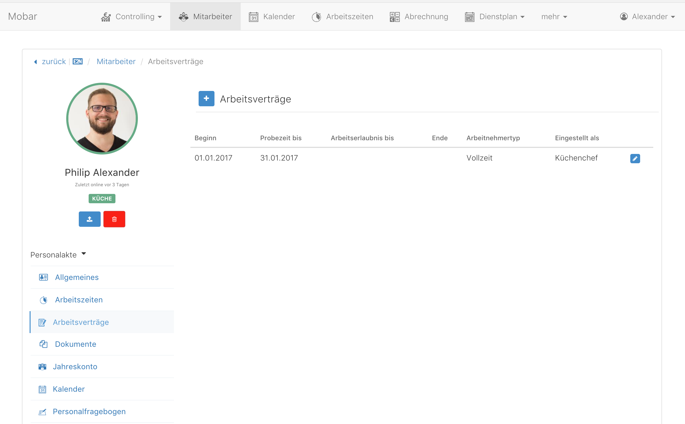685x424 pixels.
Task: Click the KÜCHE department badge
Action: coord(102,199)
